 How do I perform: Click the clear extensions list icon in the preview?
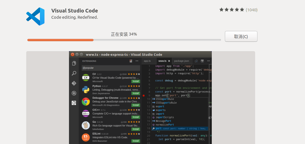[x=131, y=61]
